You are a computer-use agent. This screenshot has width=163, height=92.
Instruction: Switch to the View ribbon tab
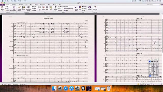point(60,5)
